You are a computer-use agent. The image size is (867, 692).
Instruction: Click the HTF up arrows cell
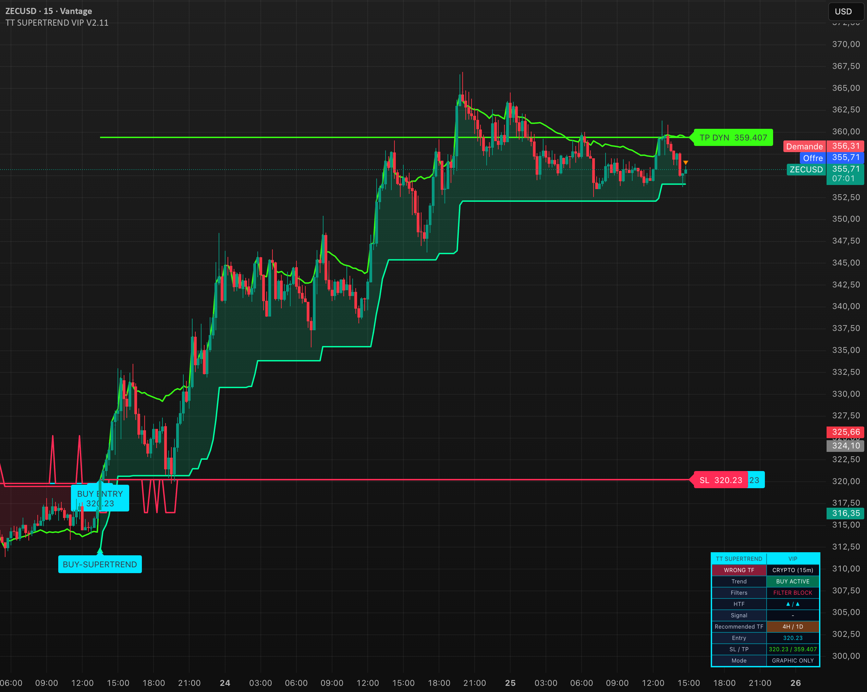[x=793, y=604]
